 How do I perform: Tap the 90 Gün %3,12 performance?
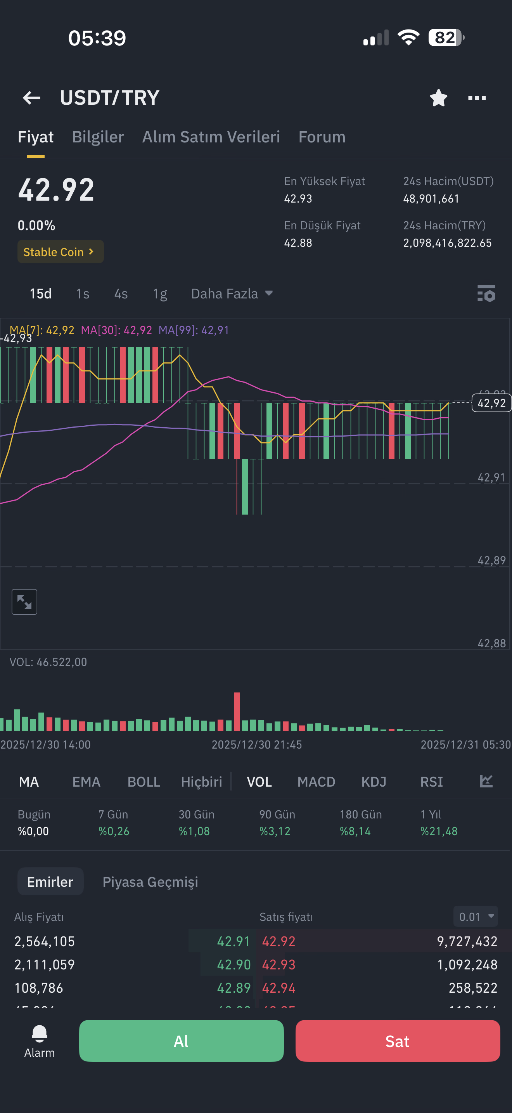pos(277,823)
